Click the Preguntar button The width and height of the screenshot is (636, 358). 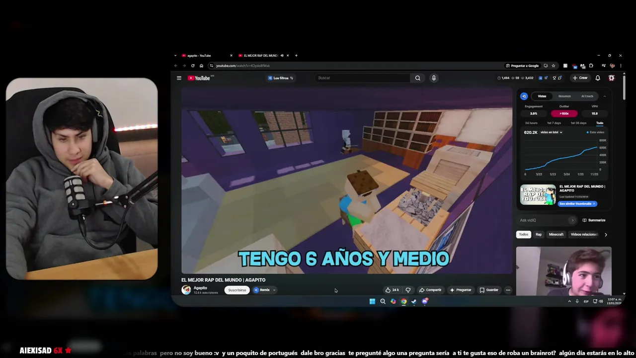point(461,290)
